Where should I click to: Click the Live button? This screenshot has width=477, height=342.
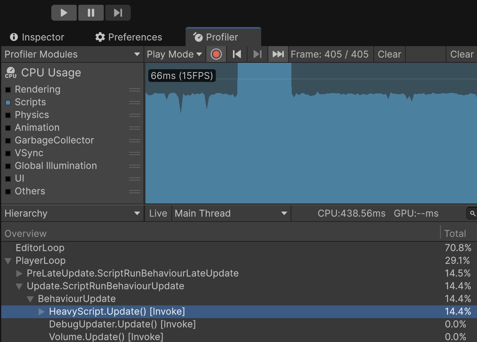point(158,214)
